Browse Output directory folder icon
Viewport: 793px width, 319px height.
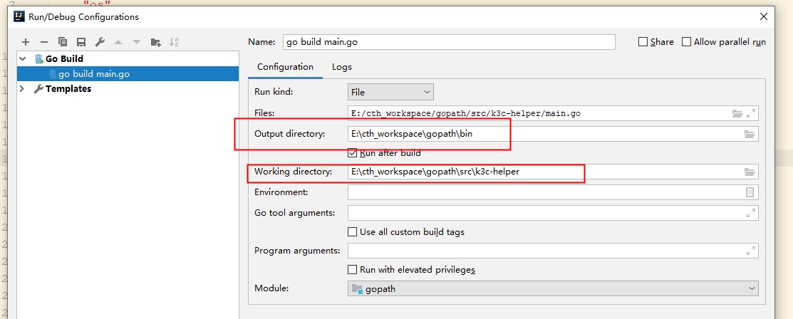tap(750, 134)
